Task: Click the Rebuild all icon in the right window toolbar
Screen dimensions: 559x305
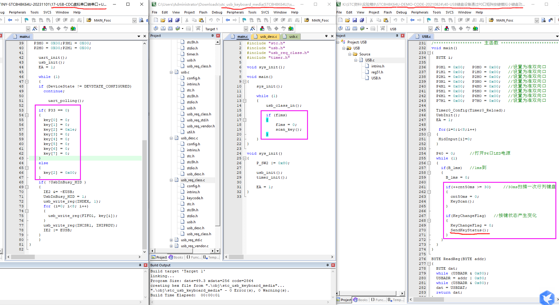Action: point(355,28)
